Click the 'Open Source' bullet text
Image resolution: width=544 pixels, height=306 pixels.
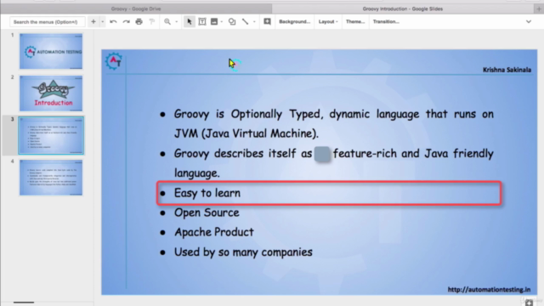207,212
